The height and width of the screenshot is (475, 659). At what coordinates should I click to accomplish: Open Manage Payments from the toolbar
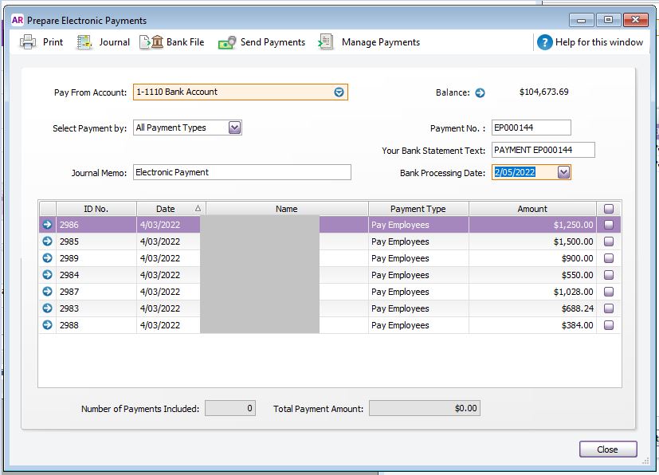[x=325, y=42]
